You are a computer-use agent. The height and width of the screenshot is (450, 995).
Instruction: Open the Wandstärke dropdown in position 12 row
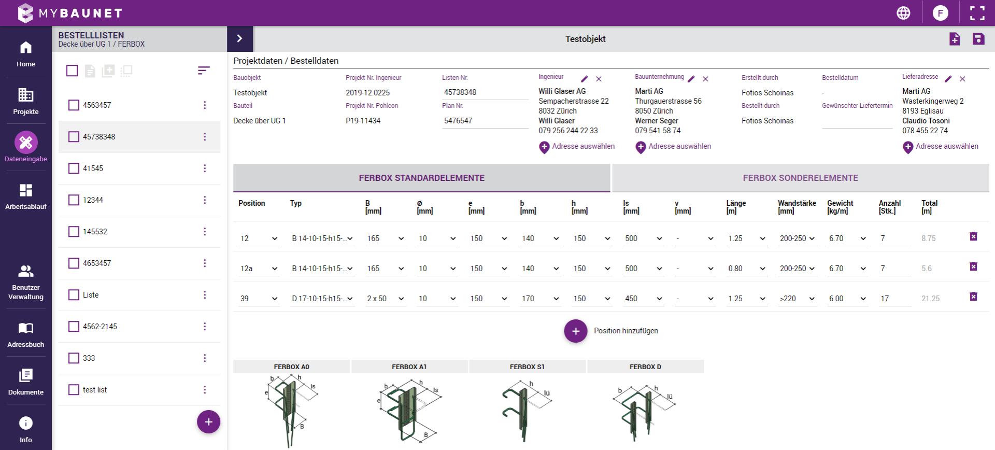(797, 238)
